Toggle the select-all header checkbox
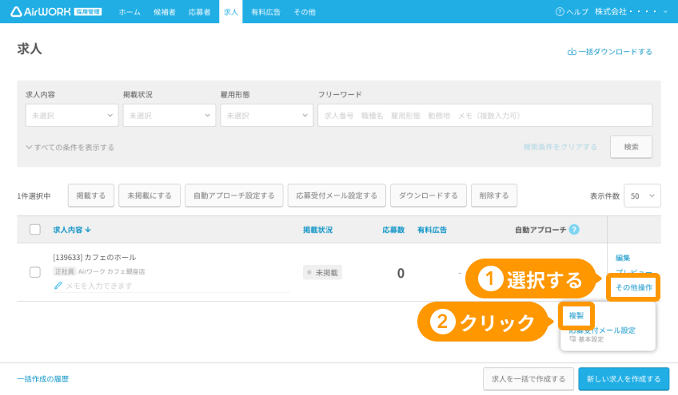 (35, 229)
